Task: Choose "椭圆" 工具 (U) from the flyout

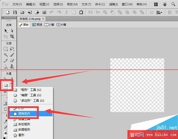Action: click(30, 95)
